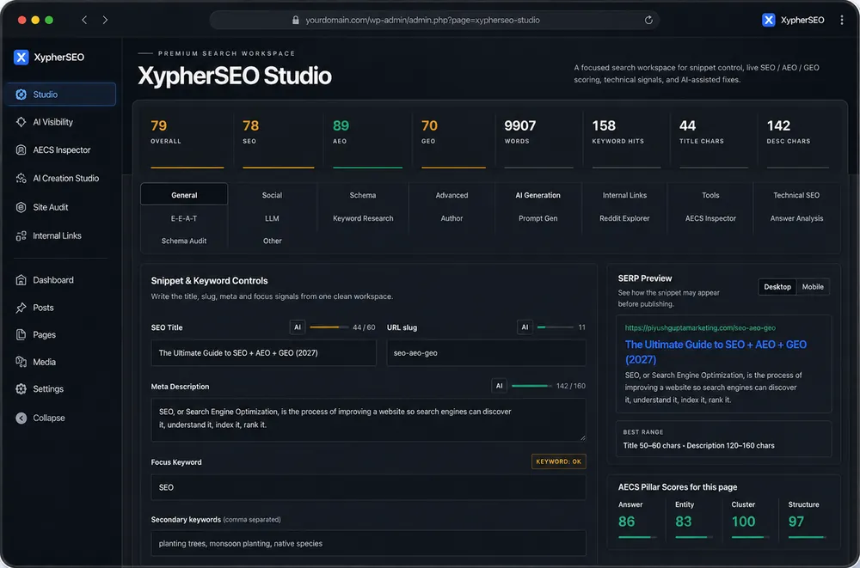Click the AI button for URL slug
860x568 pixels.
point(525,327)
